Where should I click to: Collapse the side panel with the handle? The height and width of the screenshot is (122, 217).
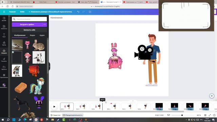49,66
